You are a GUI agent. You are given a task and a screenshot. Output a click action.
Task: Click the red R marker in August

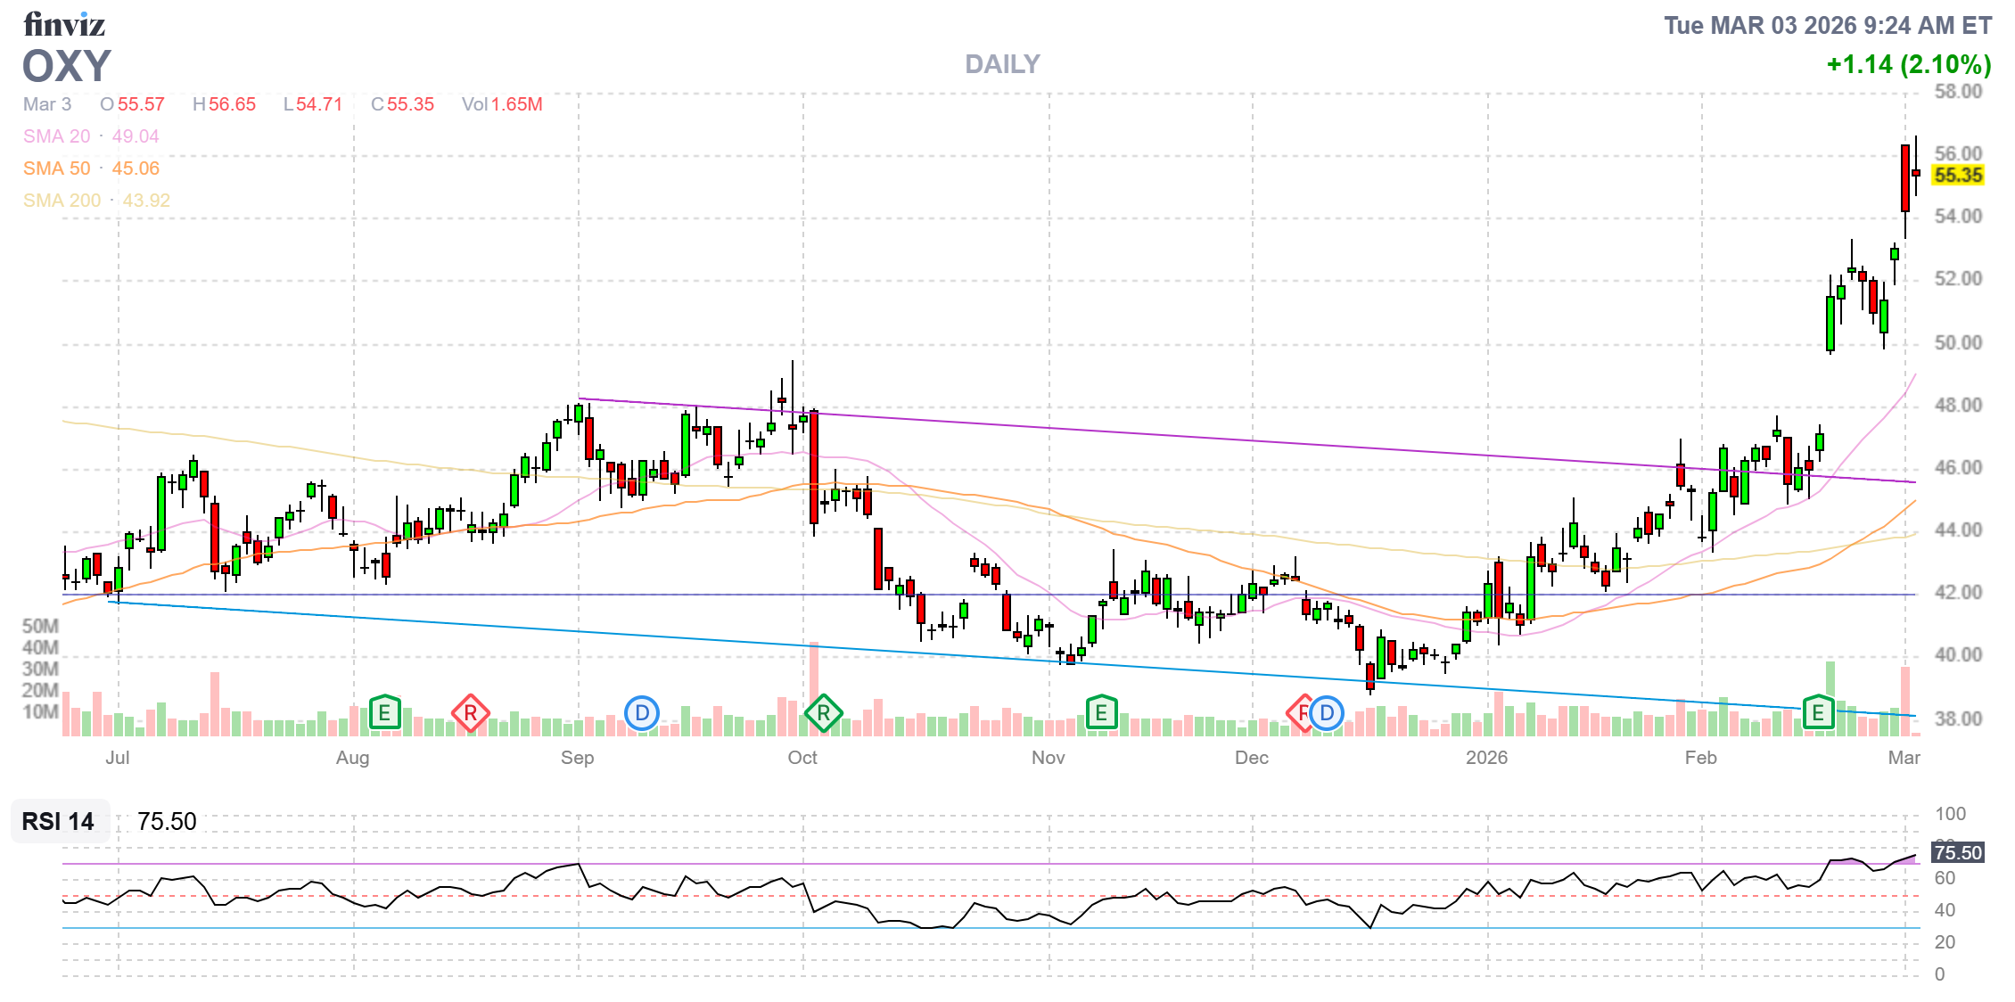point(470,713)
